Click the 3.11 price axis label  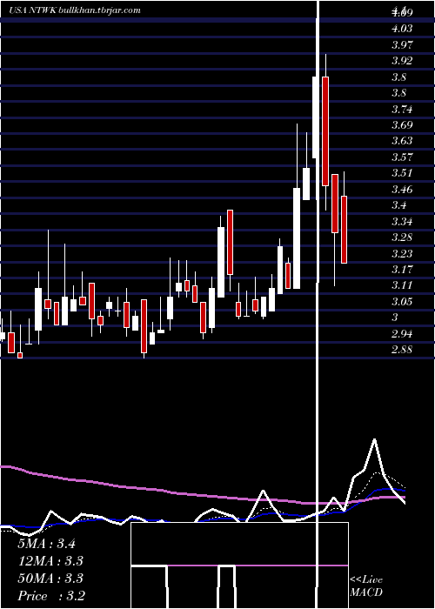tap(402, 285)
